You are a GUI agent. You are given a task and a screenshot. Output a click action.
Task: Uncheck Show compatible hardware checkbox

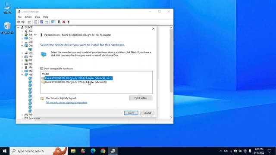pyautogui.click(x=41, y=68)
